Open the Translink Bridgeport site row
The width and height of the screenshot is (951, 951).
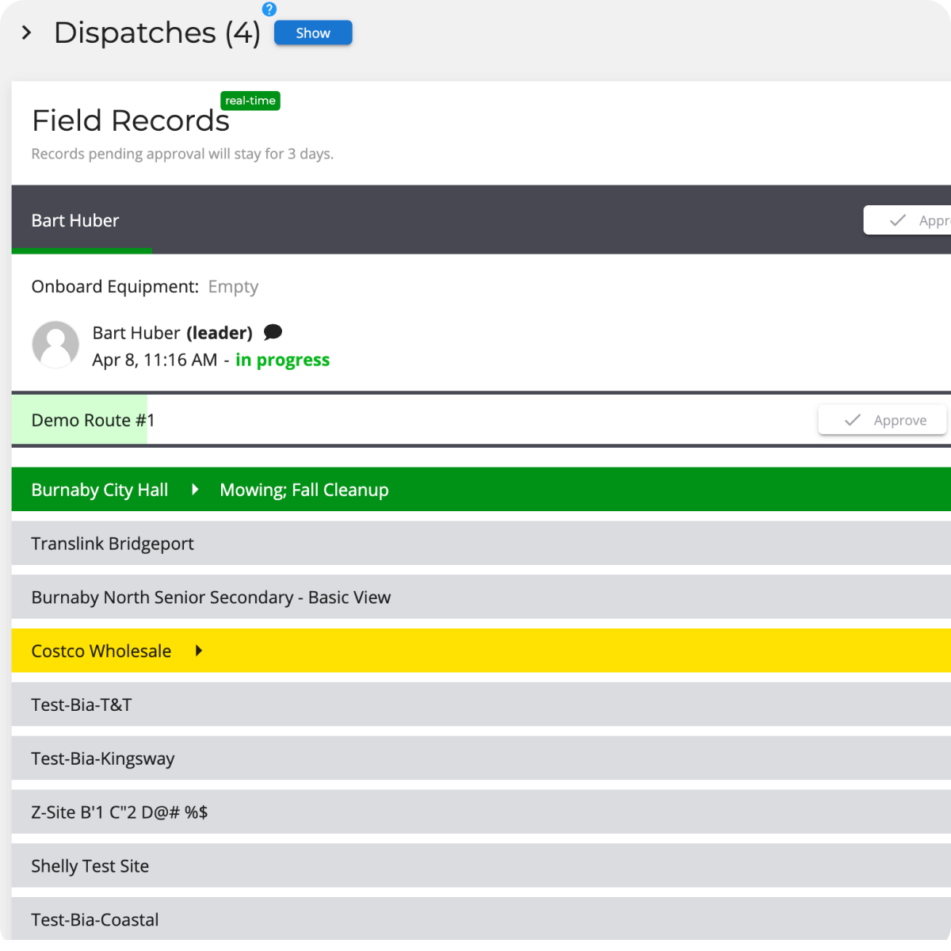[x=113, y=544]
